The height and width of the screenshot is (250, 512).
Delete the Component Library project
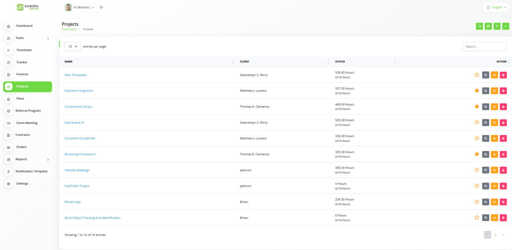click(x=503, y=107)
